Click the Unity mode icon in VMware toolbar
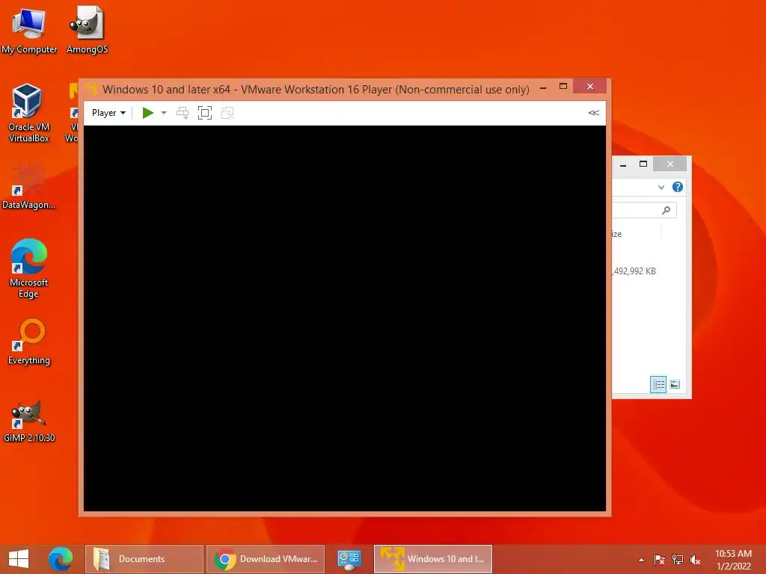Viewport: 766px width, 574px height. click(x=227, y=113)
